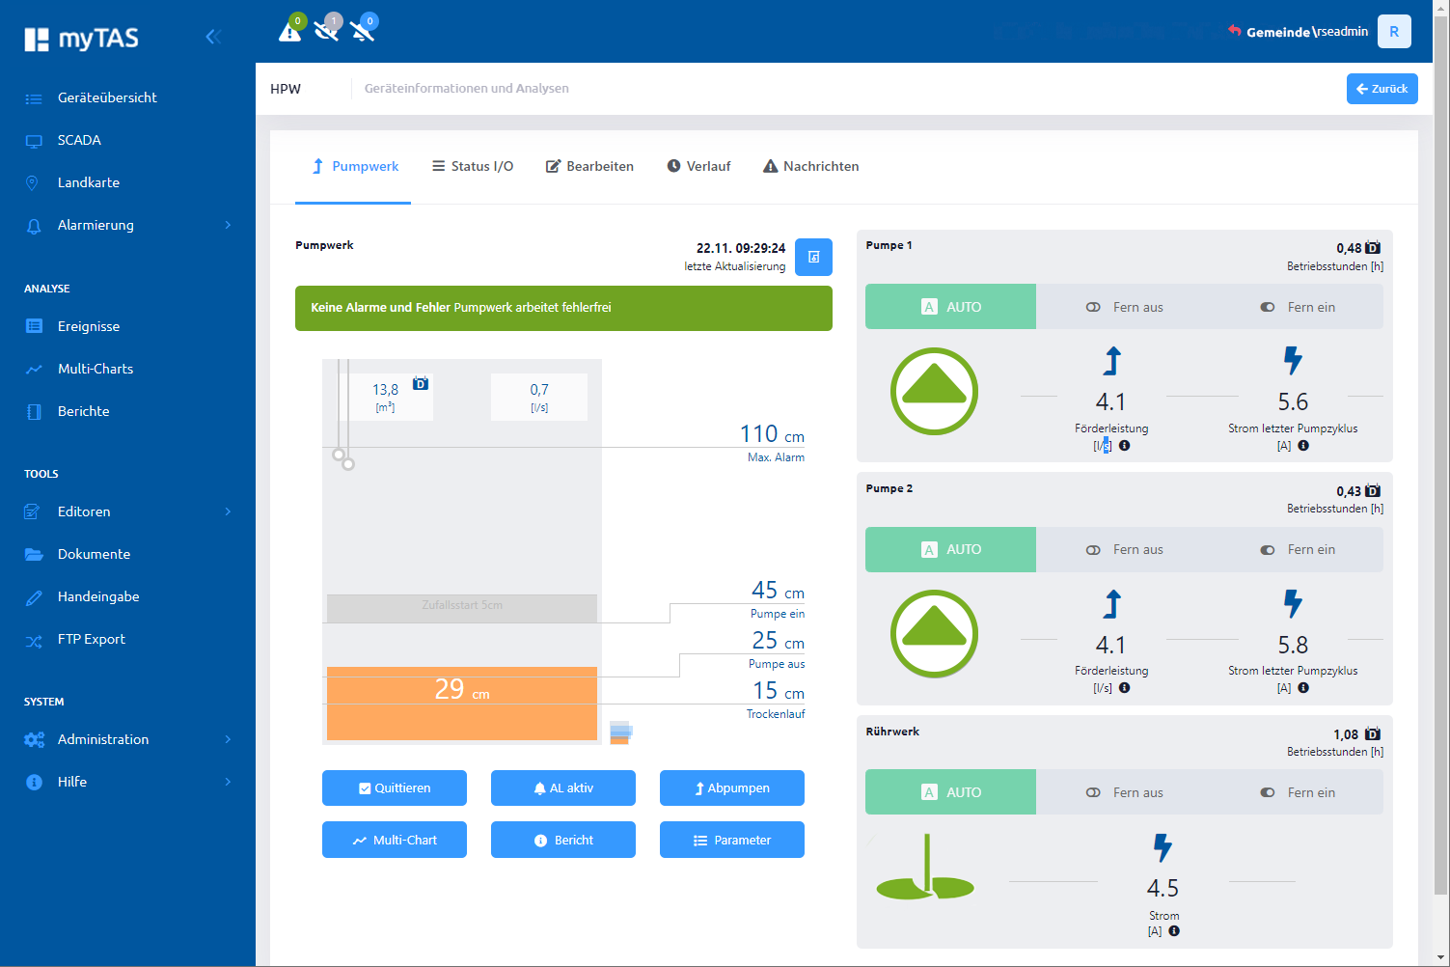Image resolution: width=1450 pixels, height=967 pixels.
Task: Switch to the Verlauf tab
Action: tap(698, 166)
